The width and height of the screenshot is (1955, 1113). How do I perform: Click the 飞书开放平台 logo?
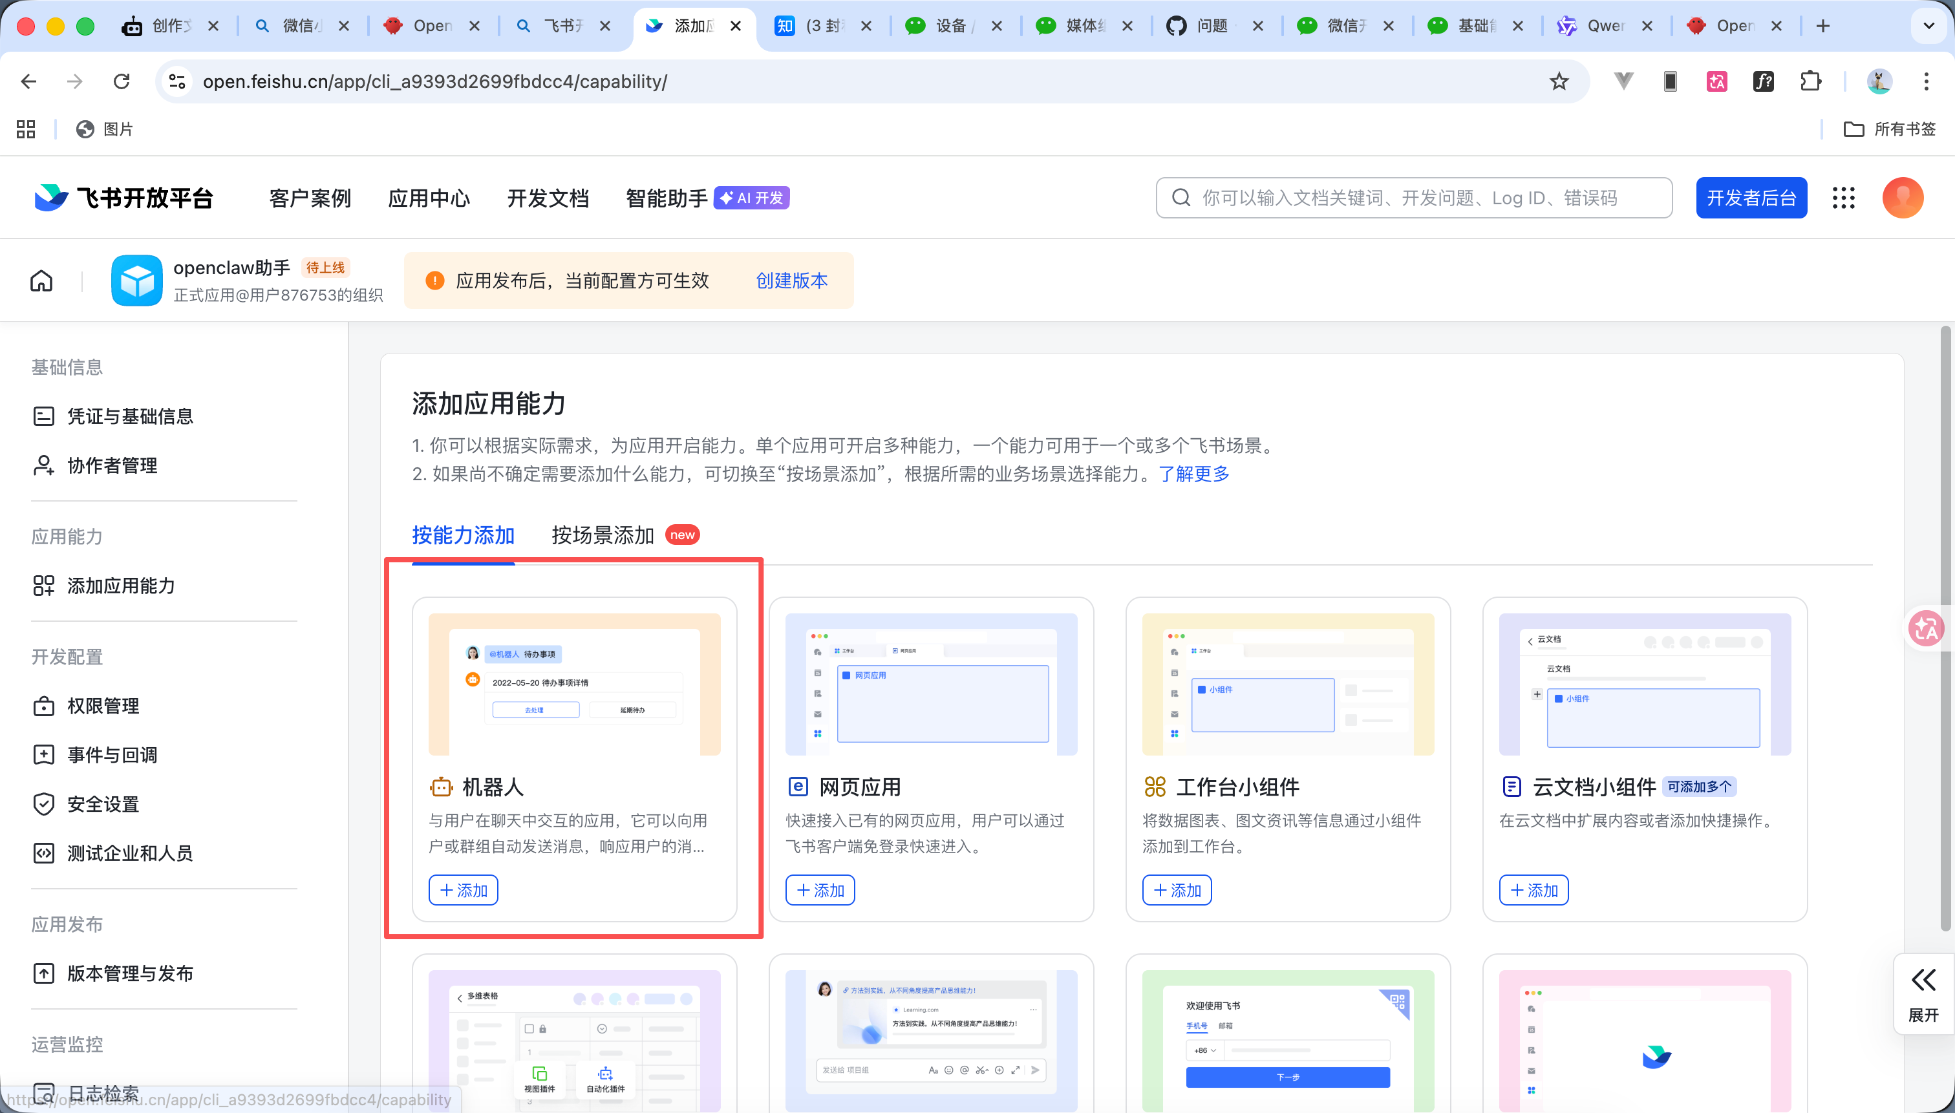(122, 197)
